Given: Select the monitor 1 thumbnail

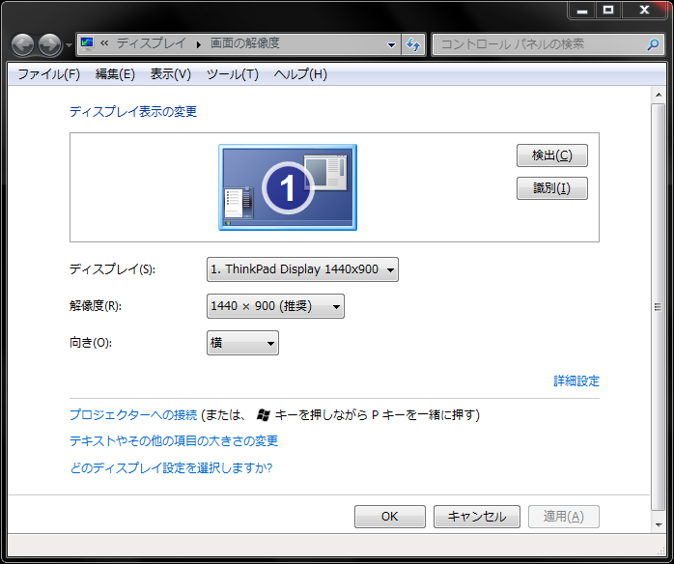Looking at the screenshot, I should point(288,187).
